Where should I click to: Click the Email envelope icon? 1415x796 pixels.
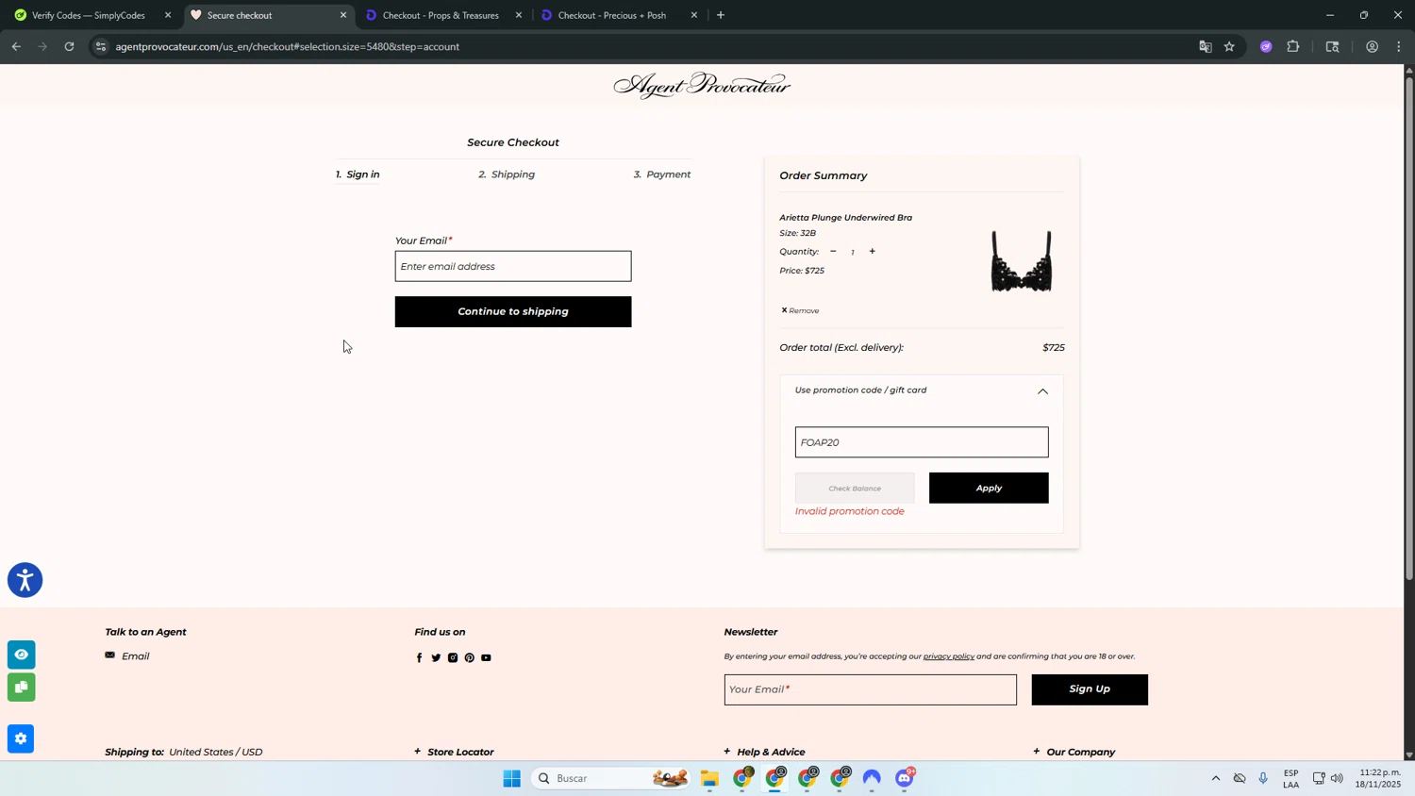pos(110,655)
